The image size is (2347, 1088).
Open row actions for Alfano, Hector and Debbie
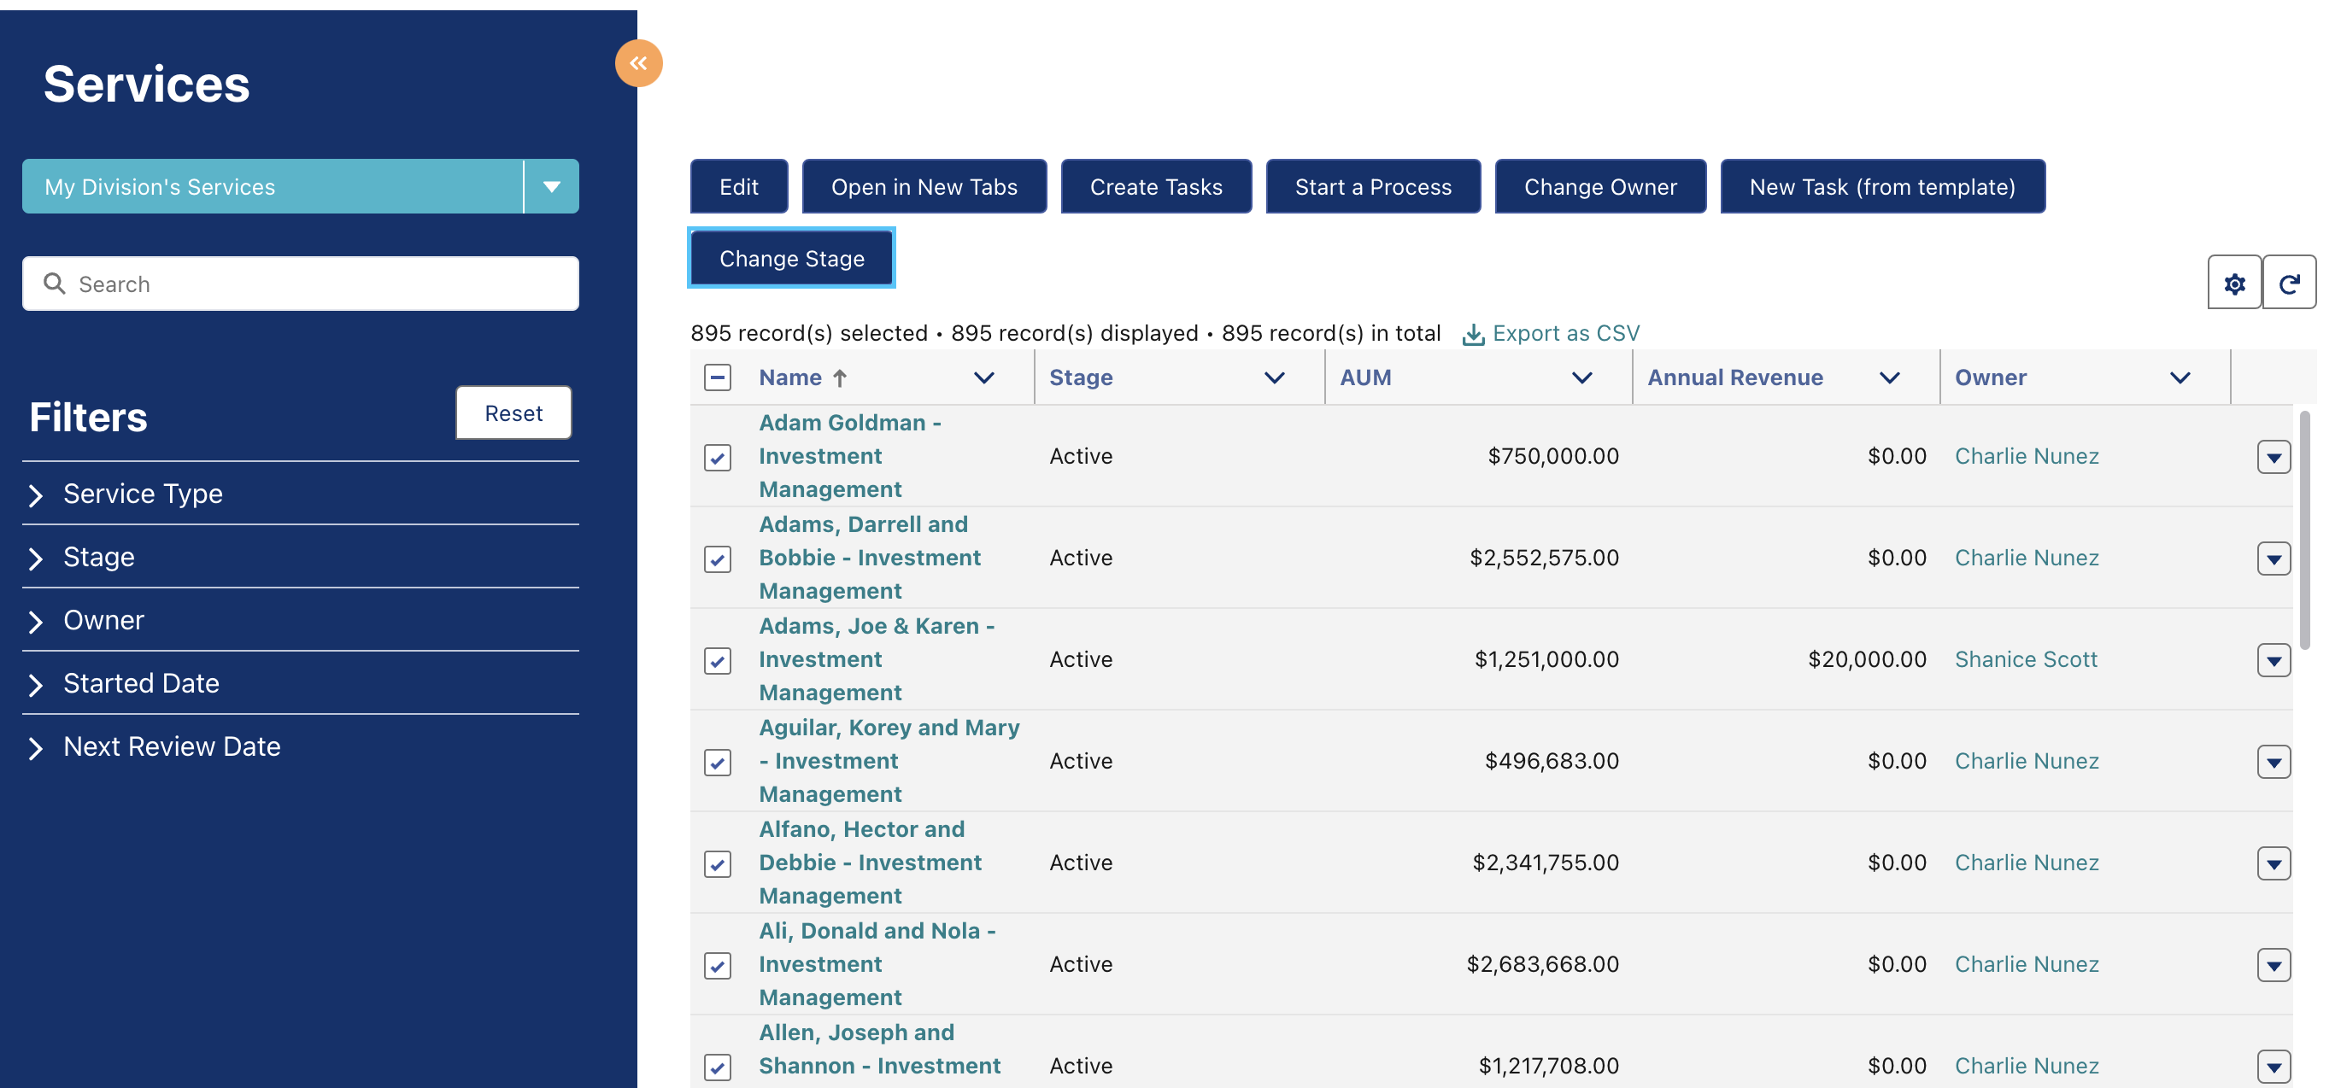(x=2274, y=863)
